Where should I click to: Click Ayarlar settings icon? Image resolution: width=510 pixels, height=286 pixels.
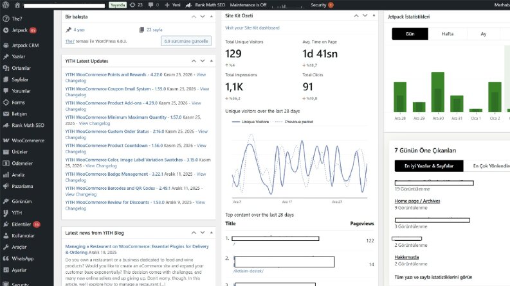[6, 270]
